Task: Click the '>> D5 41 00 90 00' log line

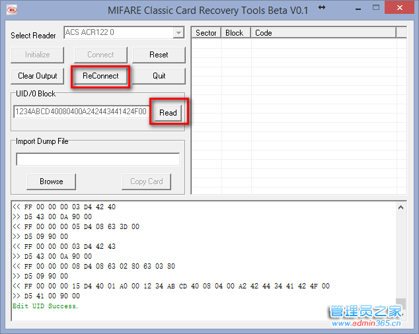Action: coord(46,296)
